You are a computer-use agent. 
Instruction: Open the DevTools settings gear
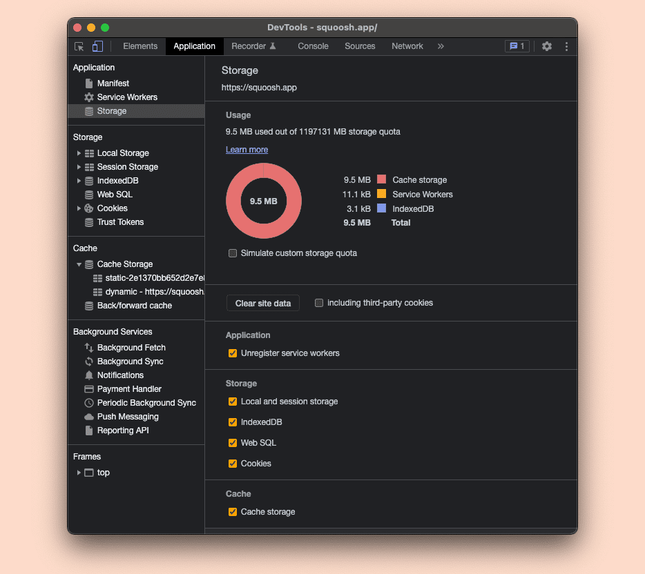click(547, 46)
